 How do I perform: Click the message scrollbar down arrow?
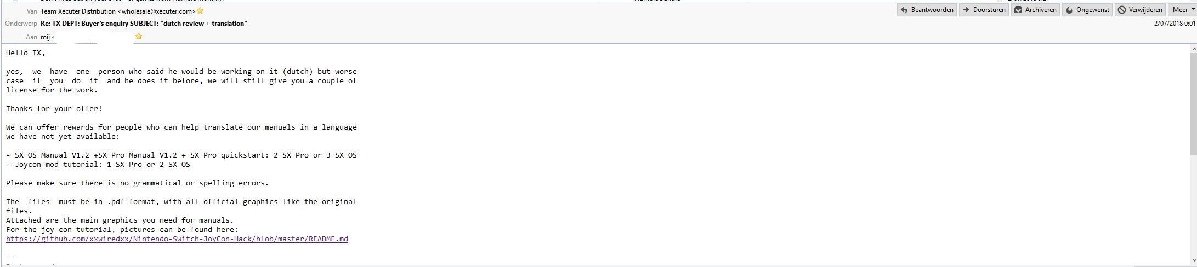1193,260
